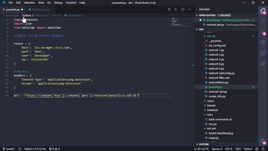Select powerbi.py under Open Editors
The width and height of the screenshot is (268, 151).
227,20
